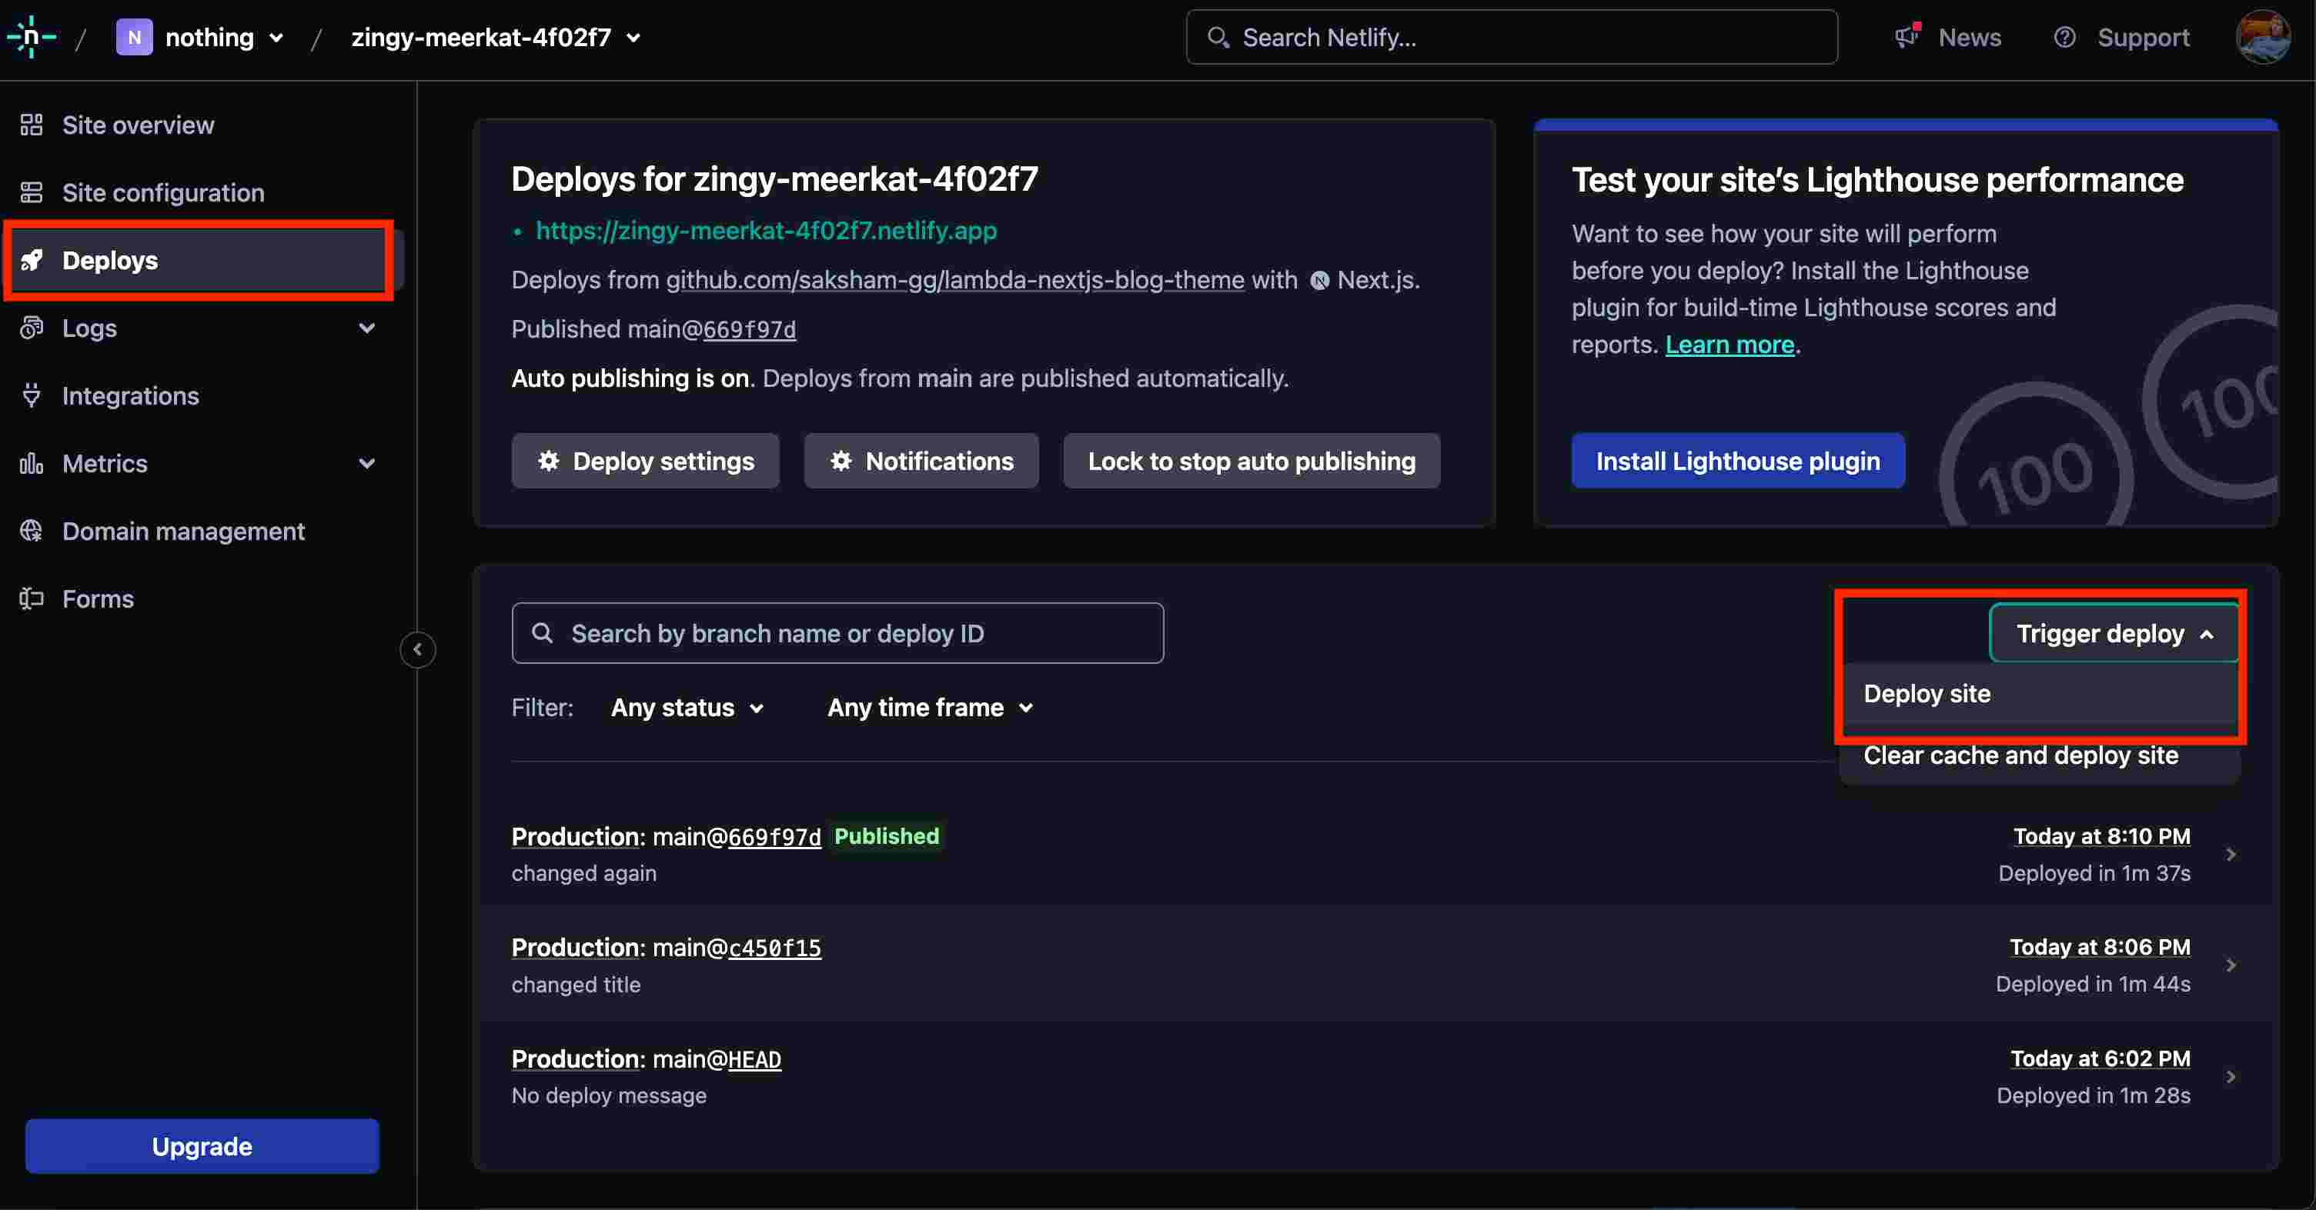Click the magnifier icon in deploy search

coord(542,633)
